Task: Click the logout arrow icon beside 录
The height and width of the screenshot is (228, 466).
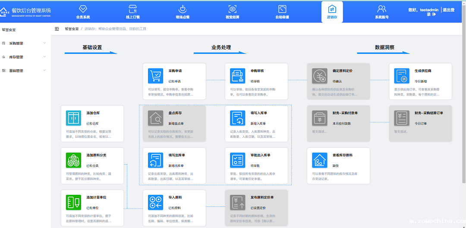Action: [x=434, y=14]
